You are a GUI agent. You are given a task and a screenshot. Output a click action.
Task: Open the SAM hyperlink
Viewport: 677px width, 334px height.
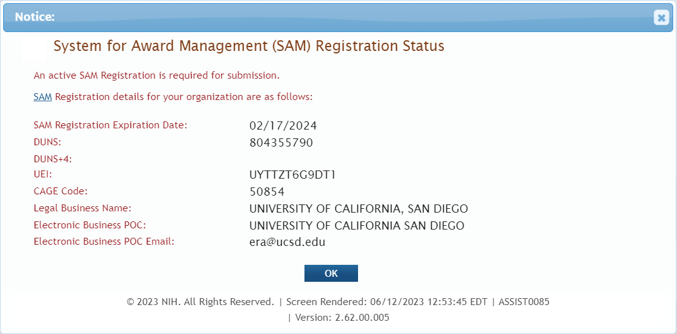click(42, 97)
